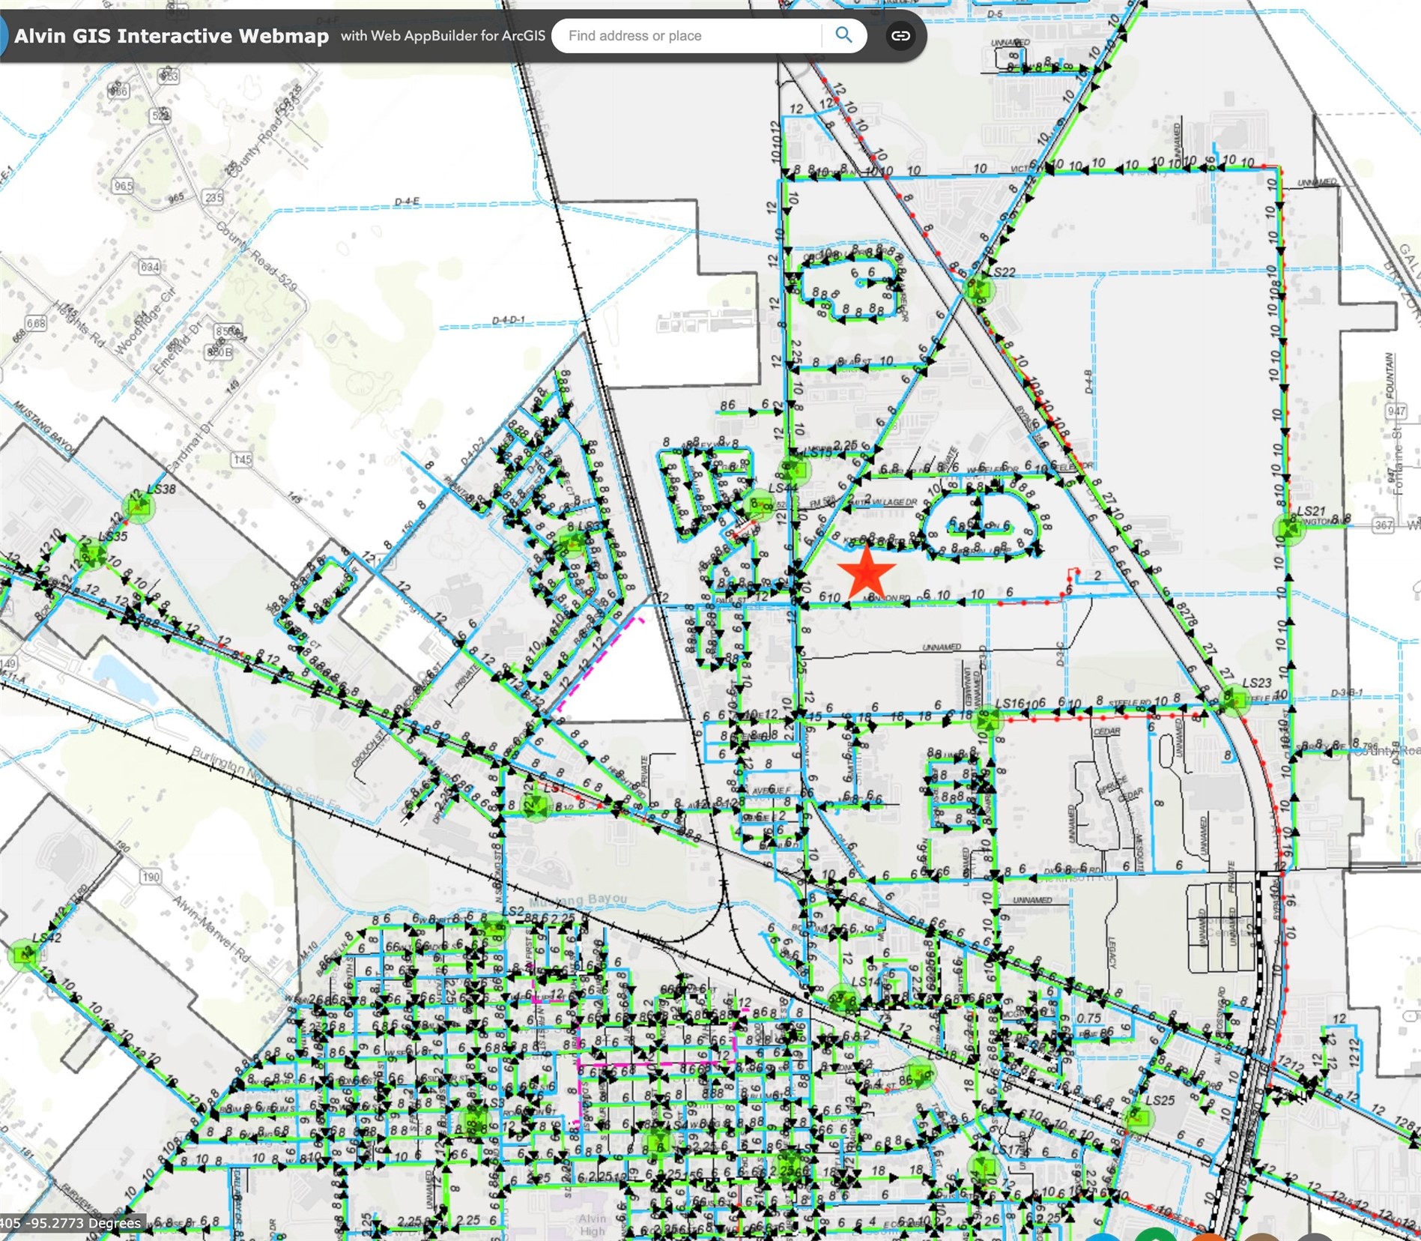1421x1241 pixels.
Task: Select the LS25 lift station marker
Action: pos(1138,1118)
